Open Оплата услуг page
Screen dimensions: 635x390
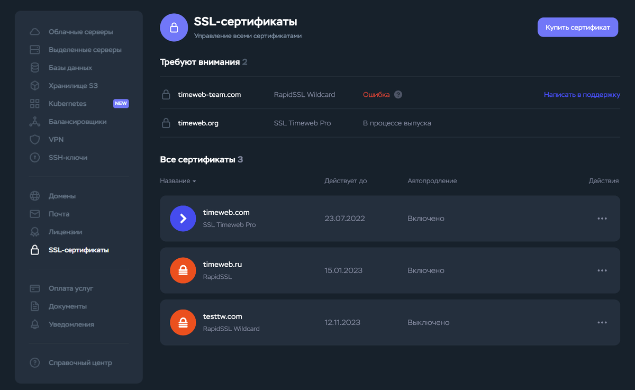[x=71, y=288]
